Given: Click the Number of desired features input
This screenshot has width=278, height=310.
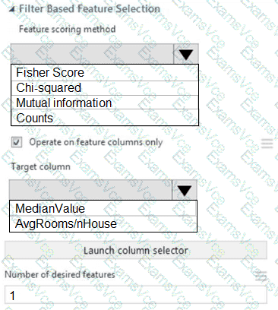Looking at the screenshot, I should (136, 296).
